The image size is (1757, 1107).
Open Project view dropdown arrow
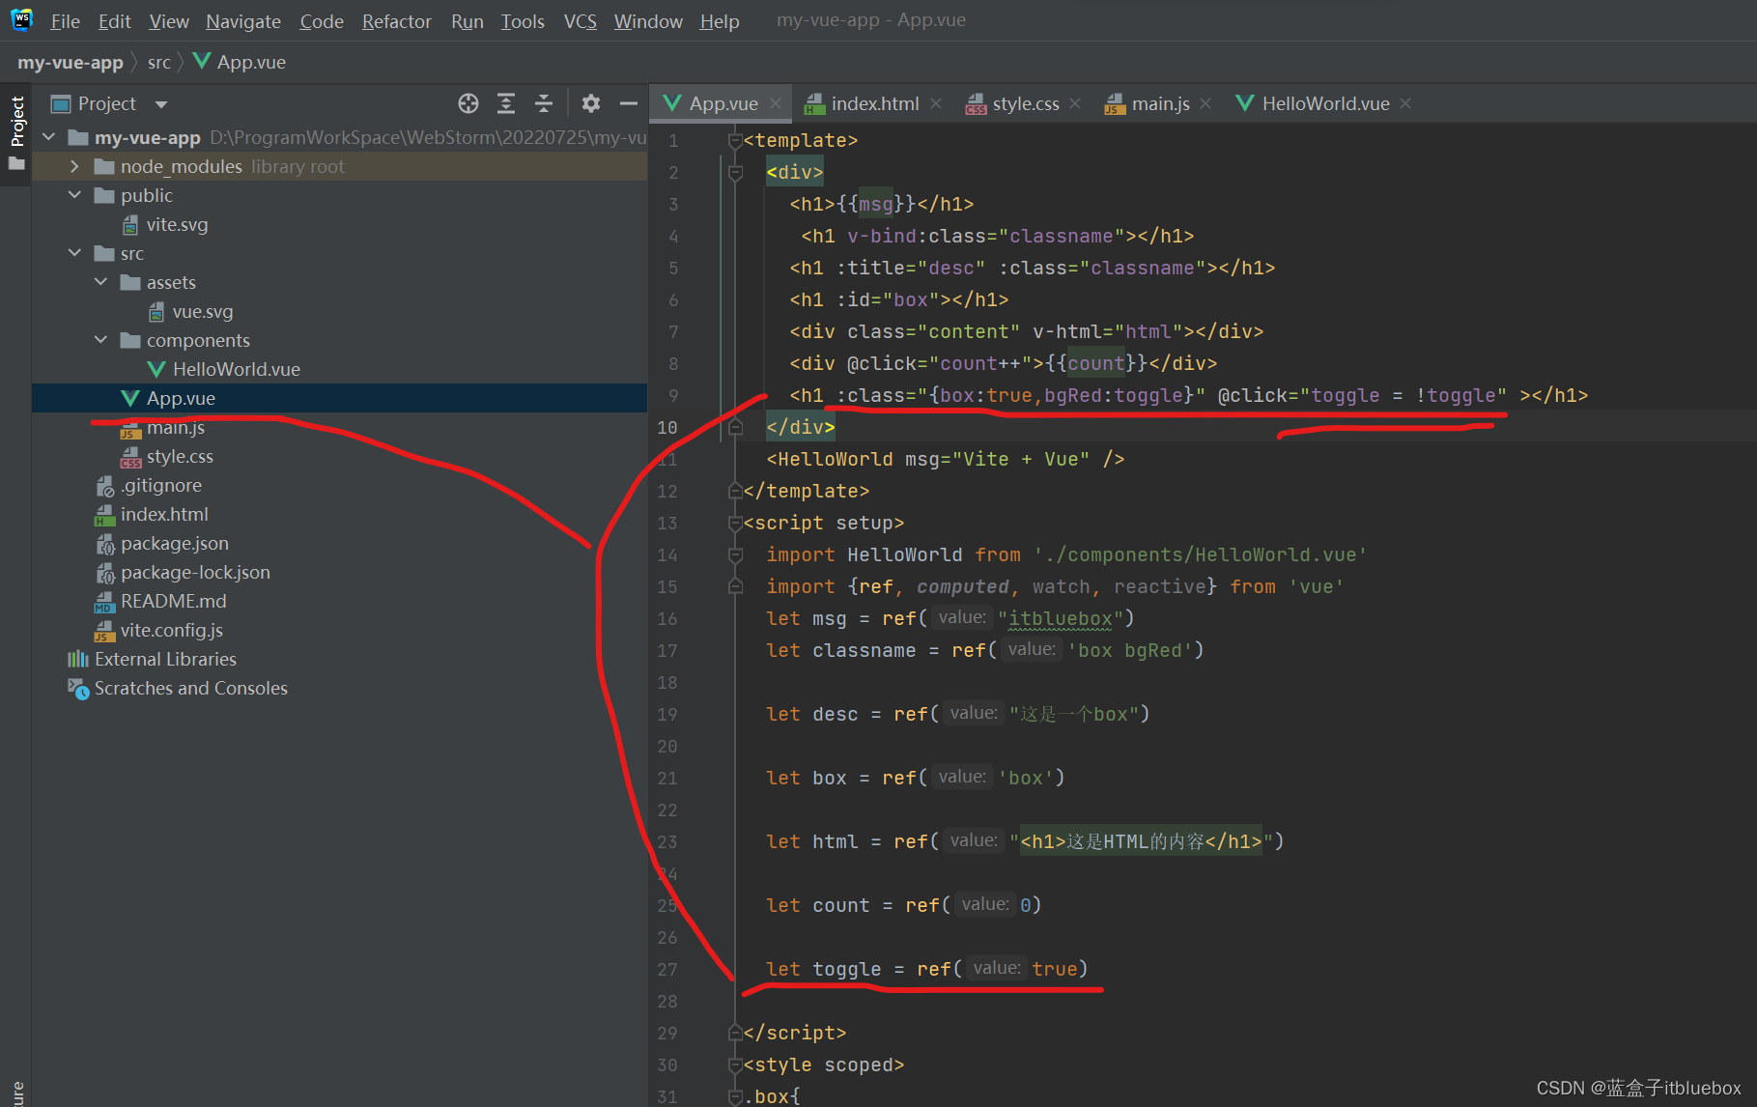[161, 104]
